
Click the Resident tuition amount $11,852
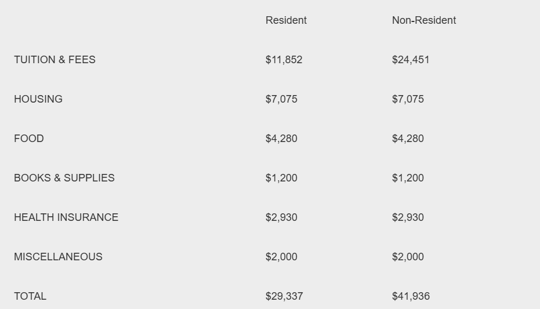click(x=284, y=60)
